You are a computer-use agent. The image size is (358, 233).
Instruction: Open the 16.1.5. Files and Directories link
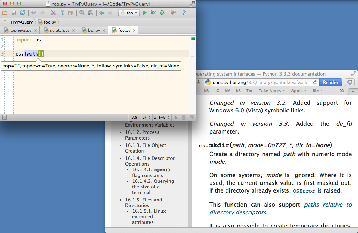click(x=143, y=202)
